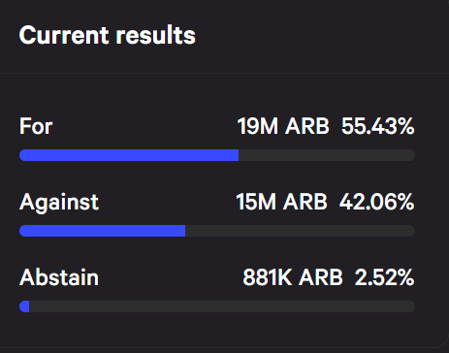
Task: Click the divider below Current results
Action: tap(224, 74)
